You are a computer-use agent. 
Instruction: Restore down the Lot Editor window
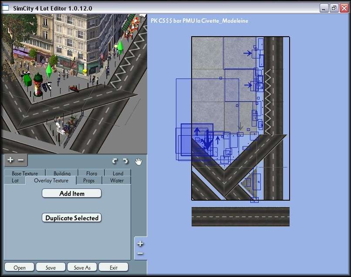334,8
